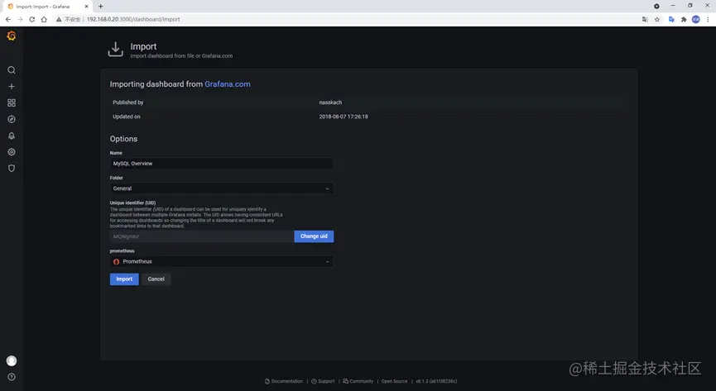The image size is (716, 391).
Task: Open the Help question mark icon
Action: click(12, 377)
